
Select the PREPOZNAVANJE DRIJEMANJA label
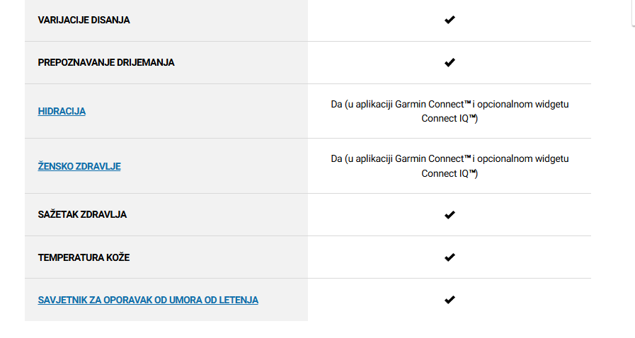(x=106, y=63)
